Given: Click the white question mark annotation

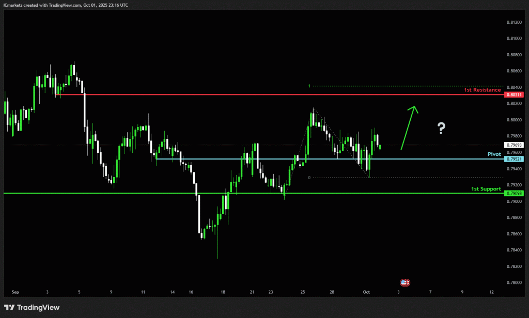Looking at the screenshot, I should [x=441, y=129].
